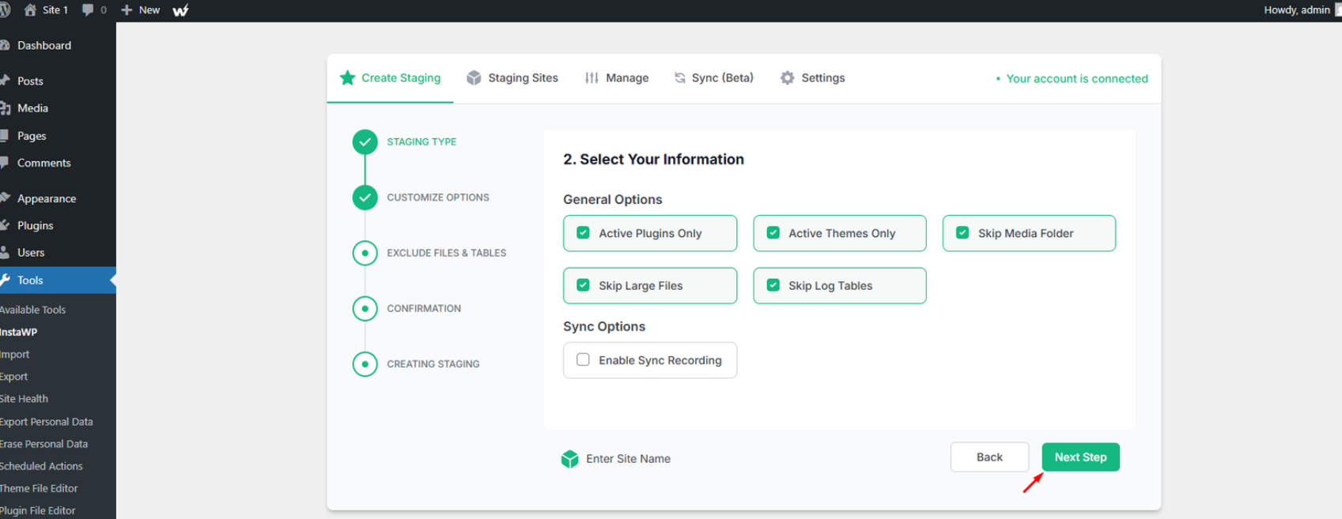1342x519 pixels.
Task: Toggle the Skip Log Tables checkbox
Action: click(x=773, y=285)
